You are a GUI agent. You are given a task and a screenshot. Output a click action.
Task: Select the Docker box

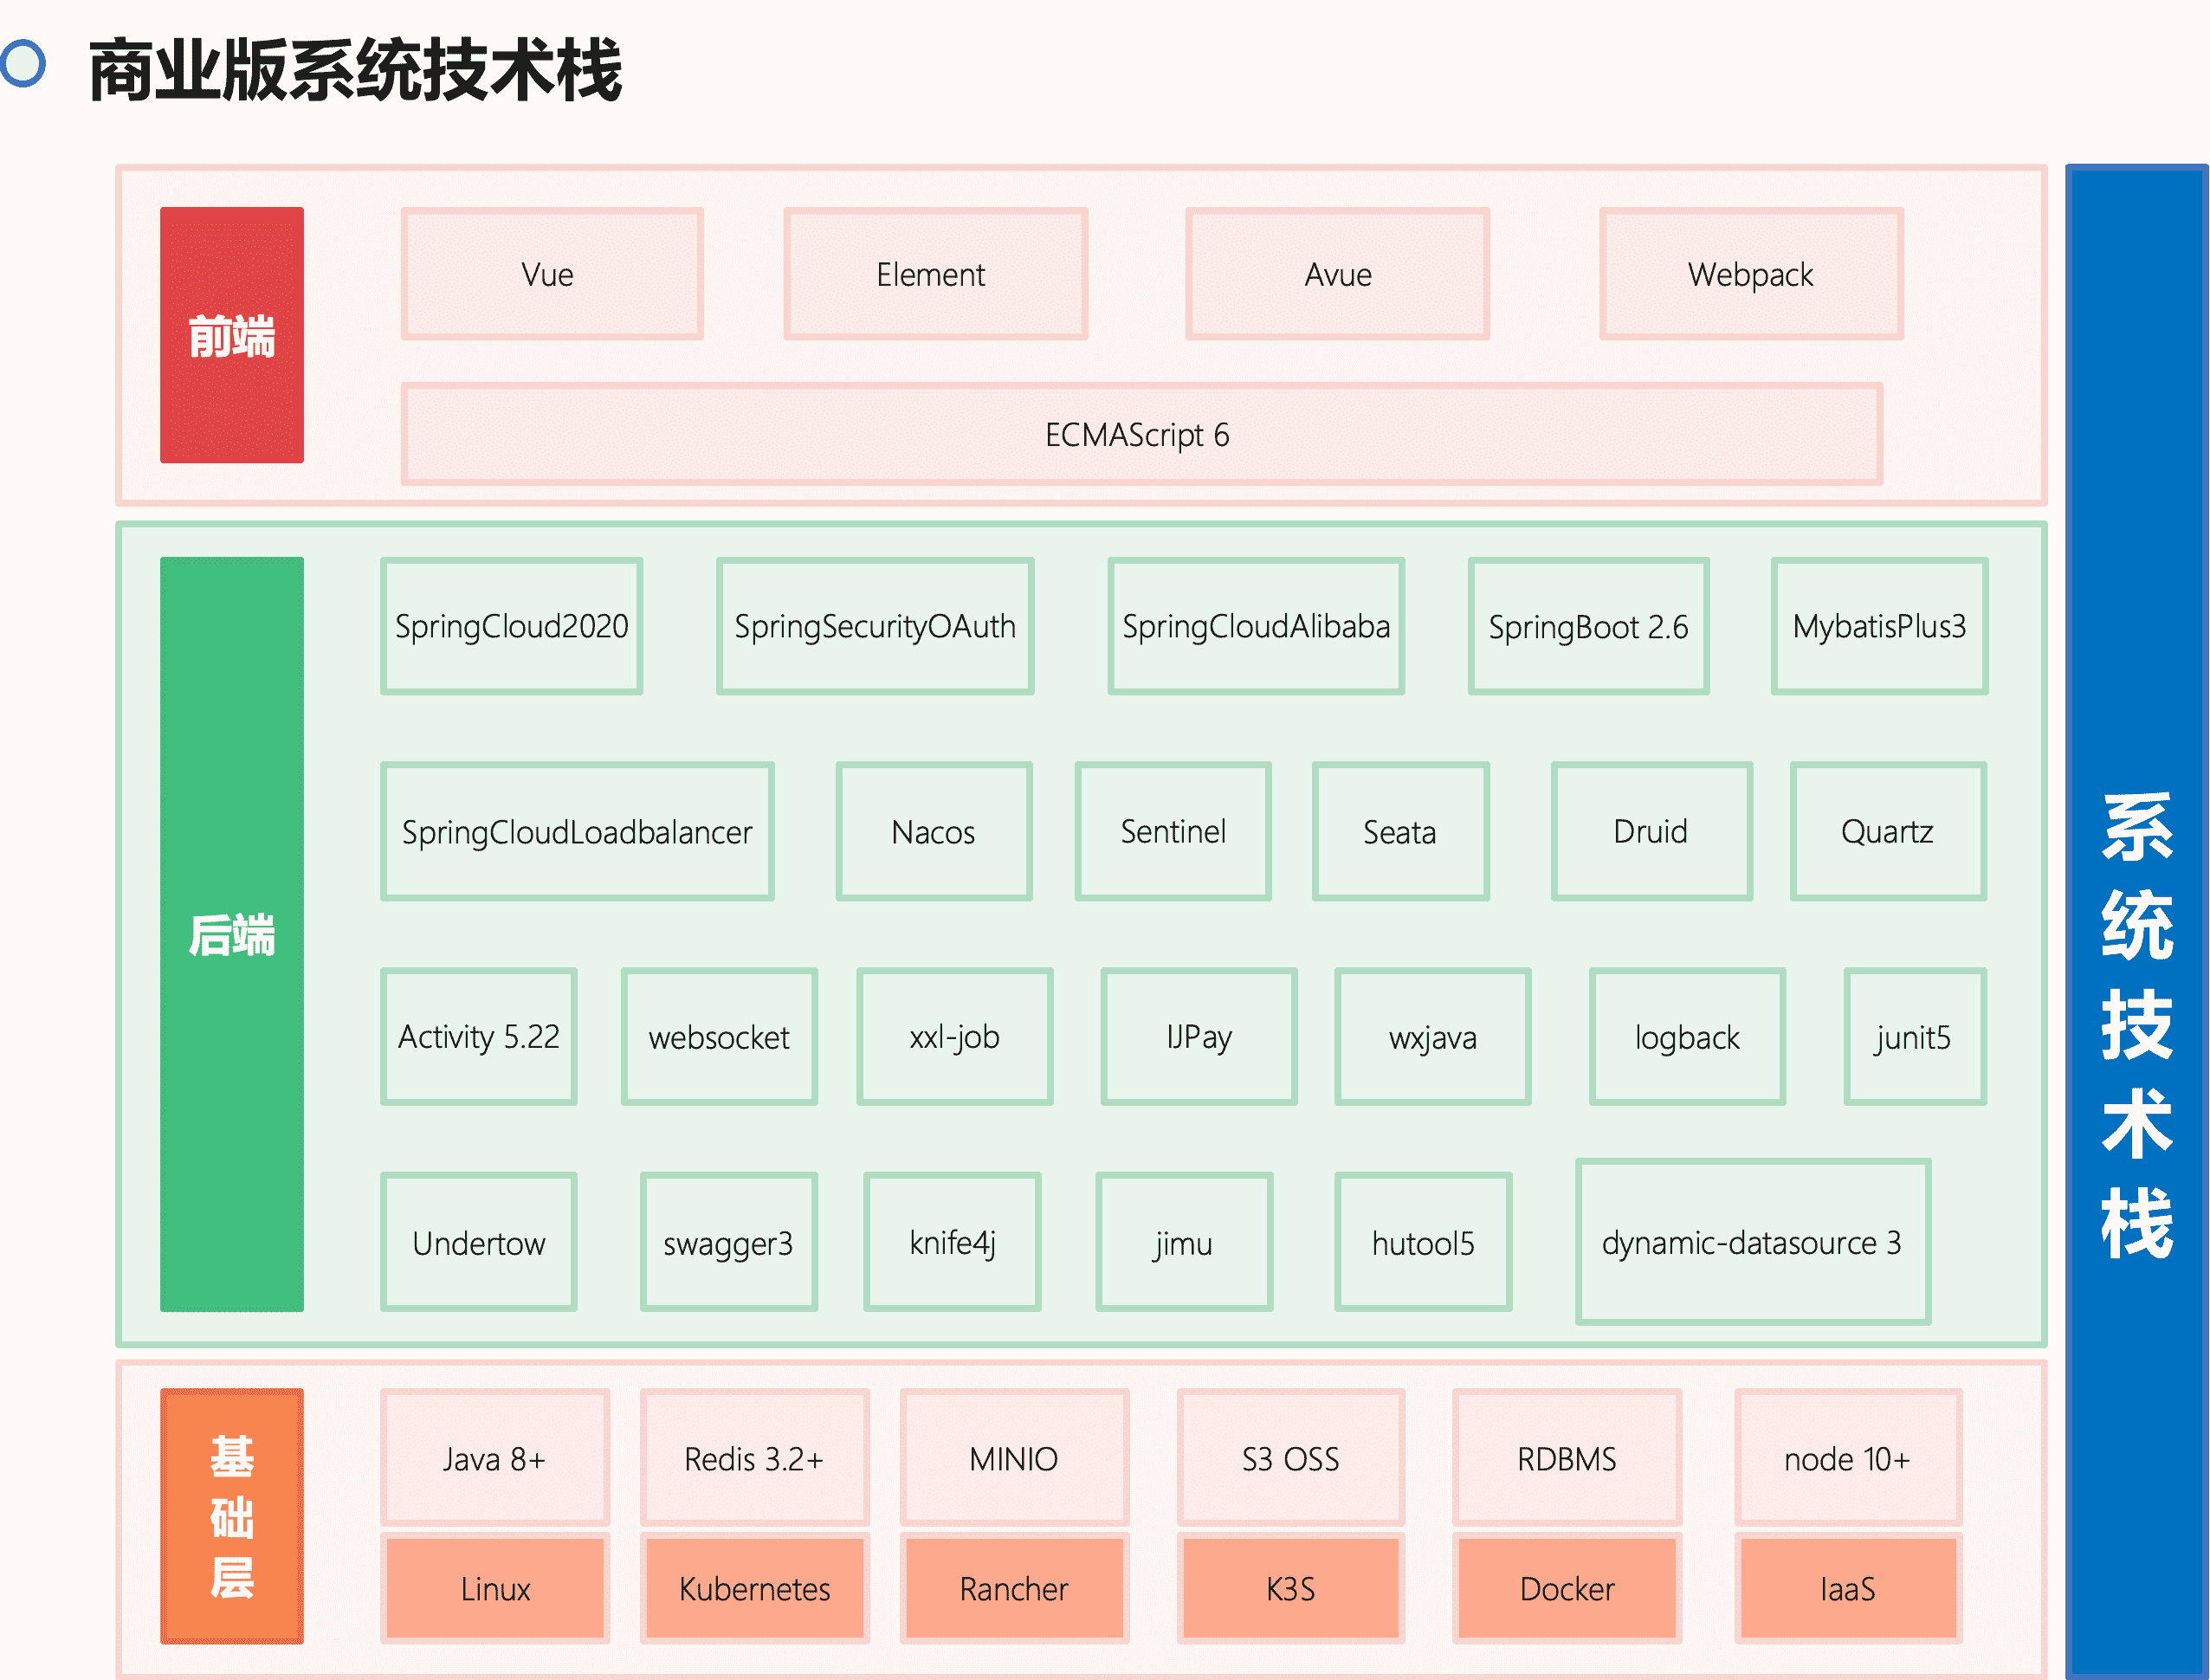(1566, 1588)
